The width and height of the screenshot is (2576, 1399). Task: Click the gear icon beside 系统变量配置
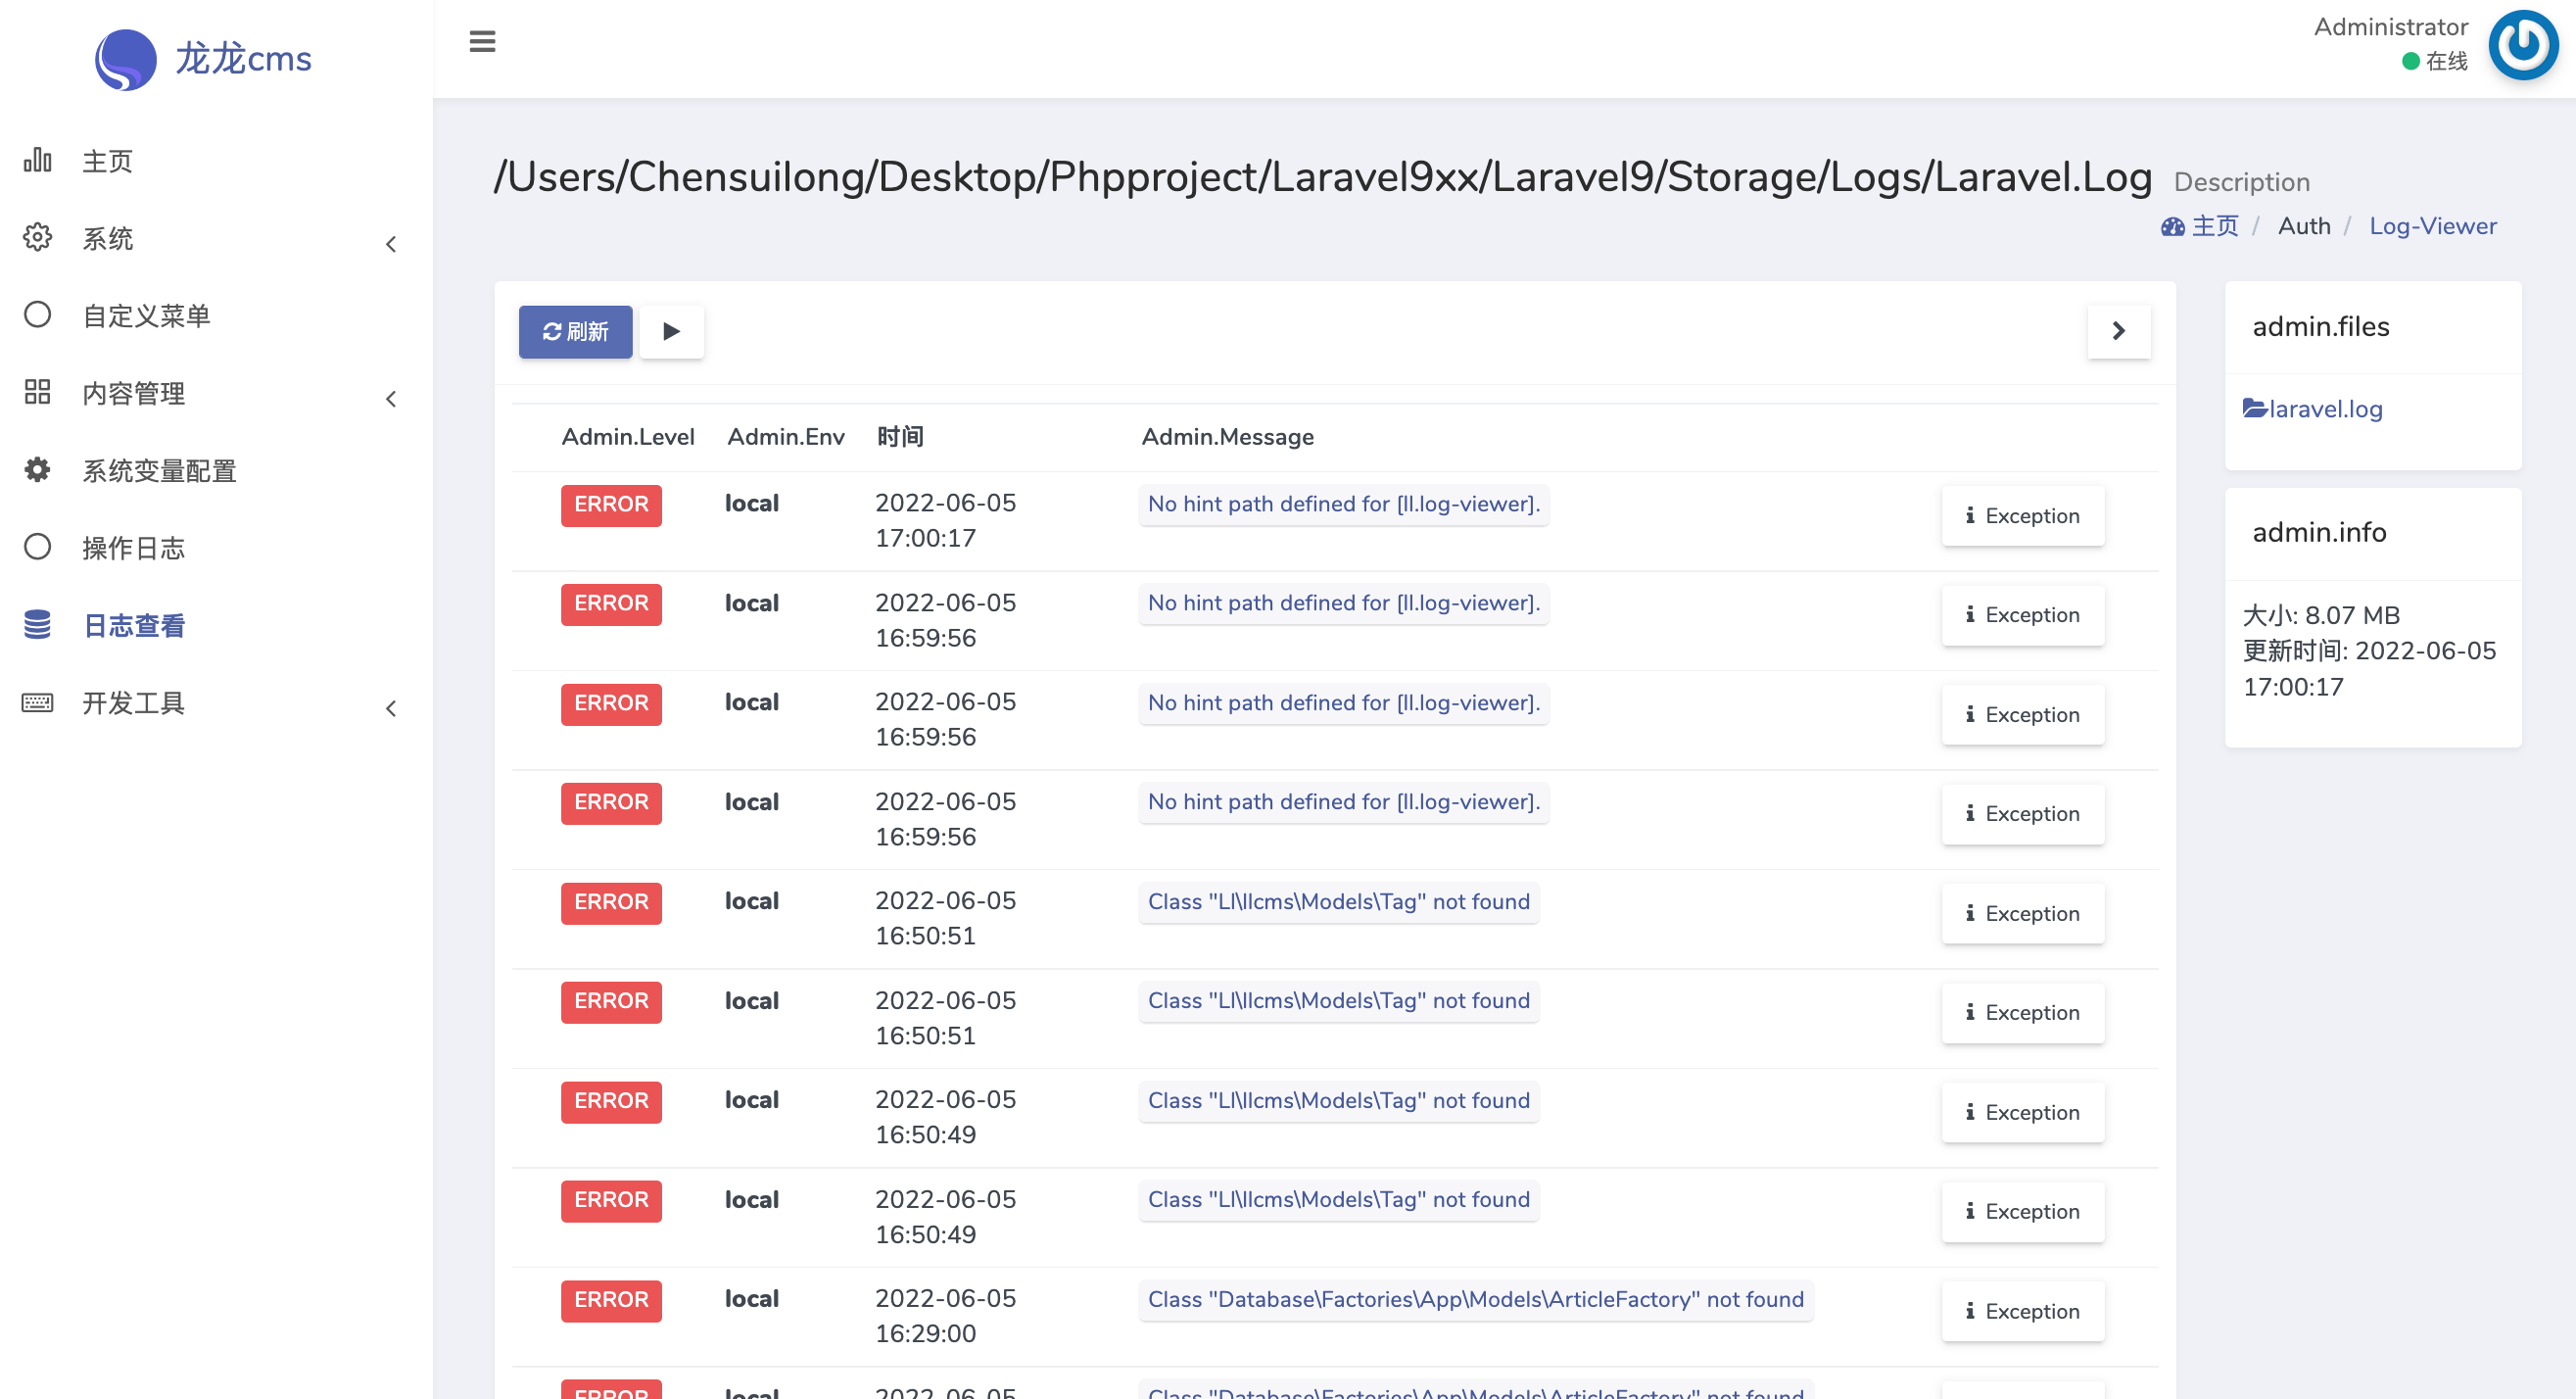pyautogui.click(x=37, y=470)
